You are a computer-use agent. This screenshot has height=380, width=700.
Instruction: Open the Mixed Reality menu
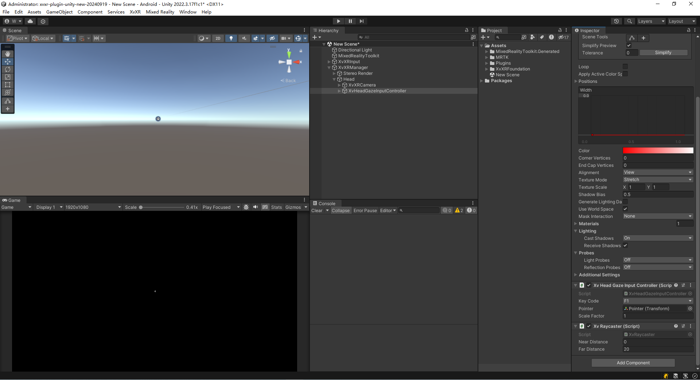tap(160, 12)
